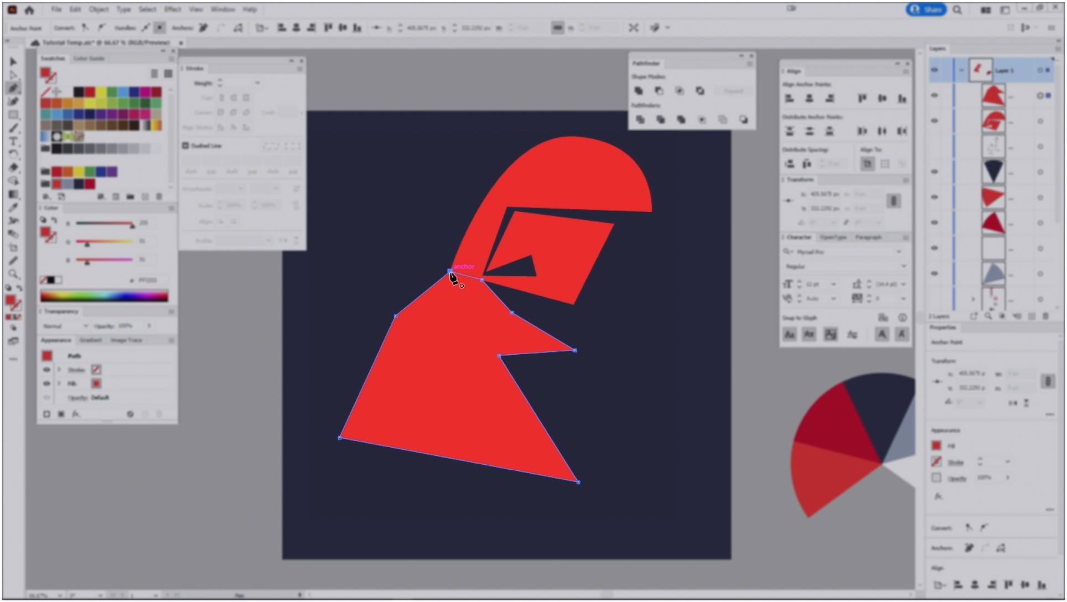Image resolution: width=1067 pixels, height=602 pixels.
Task: Open the File menu
Action: pyautogui.click(x=56, y=9)
